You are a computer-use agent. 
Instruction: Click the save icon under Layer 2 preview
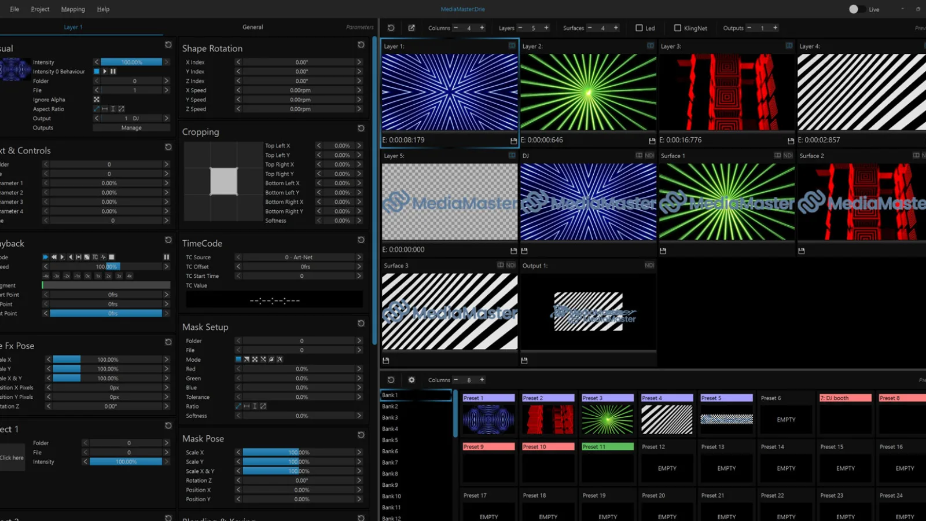[x=652, y=141]
